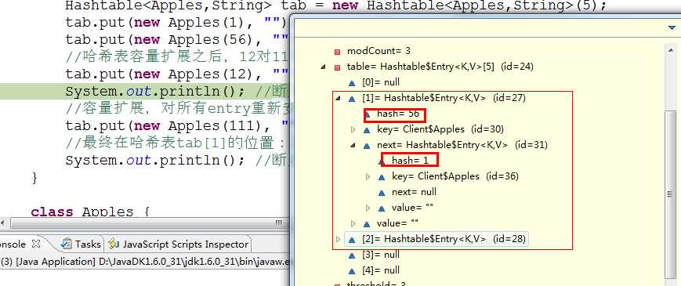Click the next= null field icon

point(382,192)
